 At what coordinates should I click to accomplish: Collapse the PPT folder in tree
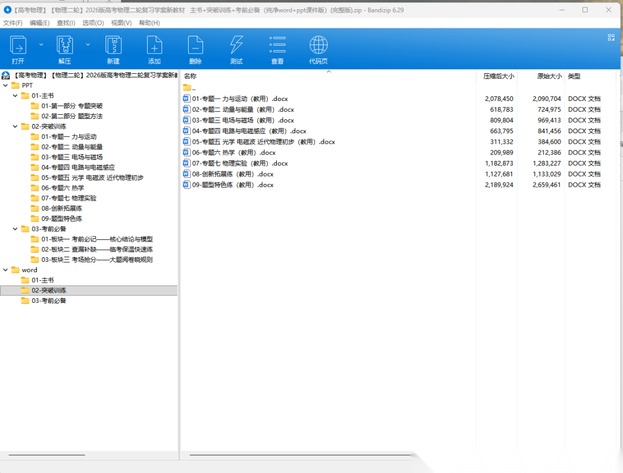click(x=6, y=85)
